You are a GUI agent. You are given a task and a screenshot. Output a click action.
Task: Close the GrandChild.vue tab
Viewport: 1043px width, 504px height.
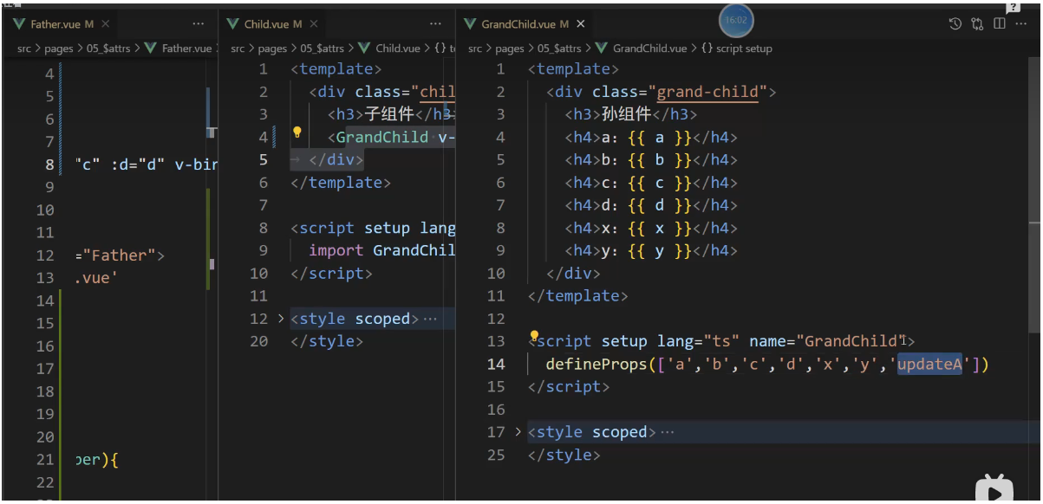(x=581, y=24)
